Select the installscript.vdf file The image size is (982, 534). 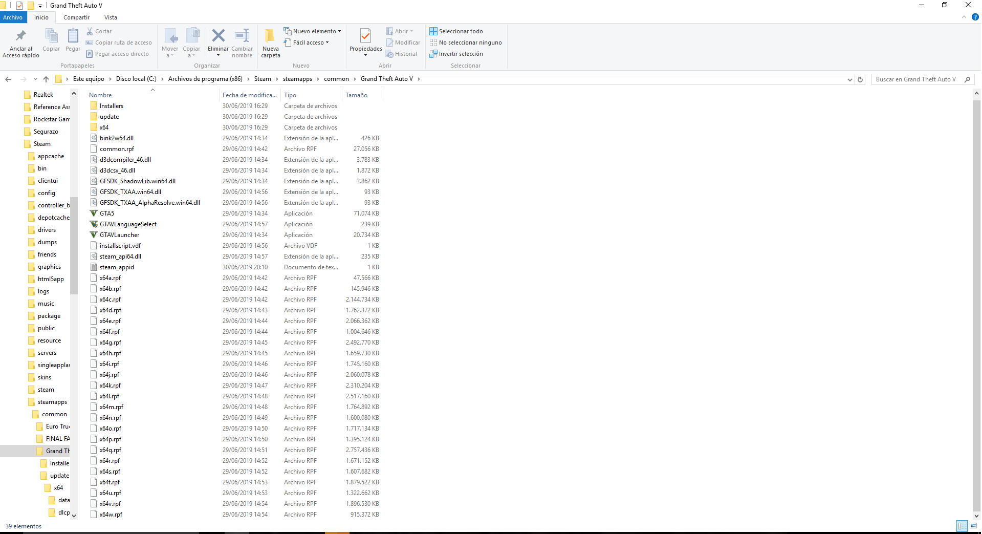tap(120, 246)
